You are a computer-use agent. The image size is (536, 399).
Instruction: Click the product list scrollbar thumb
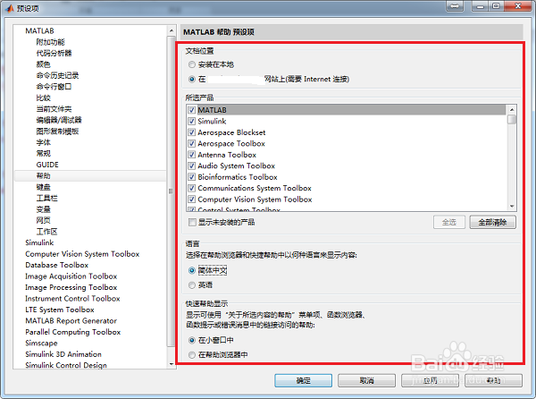coord(512,119)
